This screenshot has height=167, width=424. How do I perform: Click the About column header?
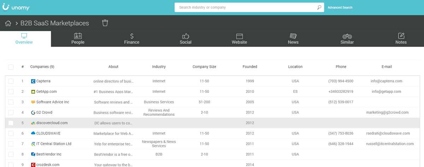coord(113,67)
